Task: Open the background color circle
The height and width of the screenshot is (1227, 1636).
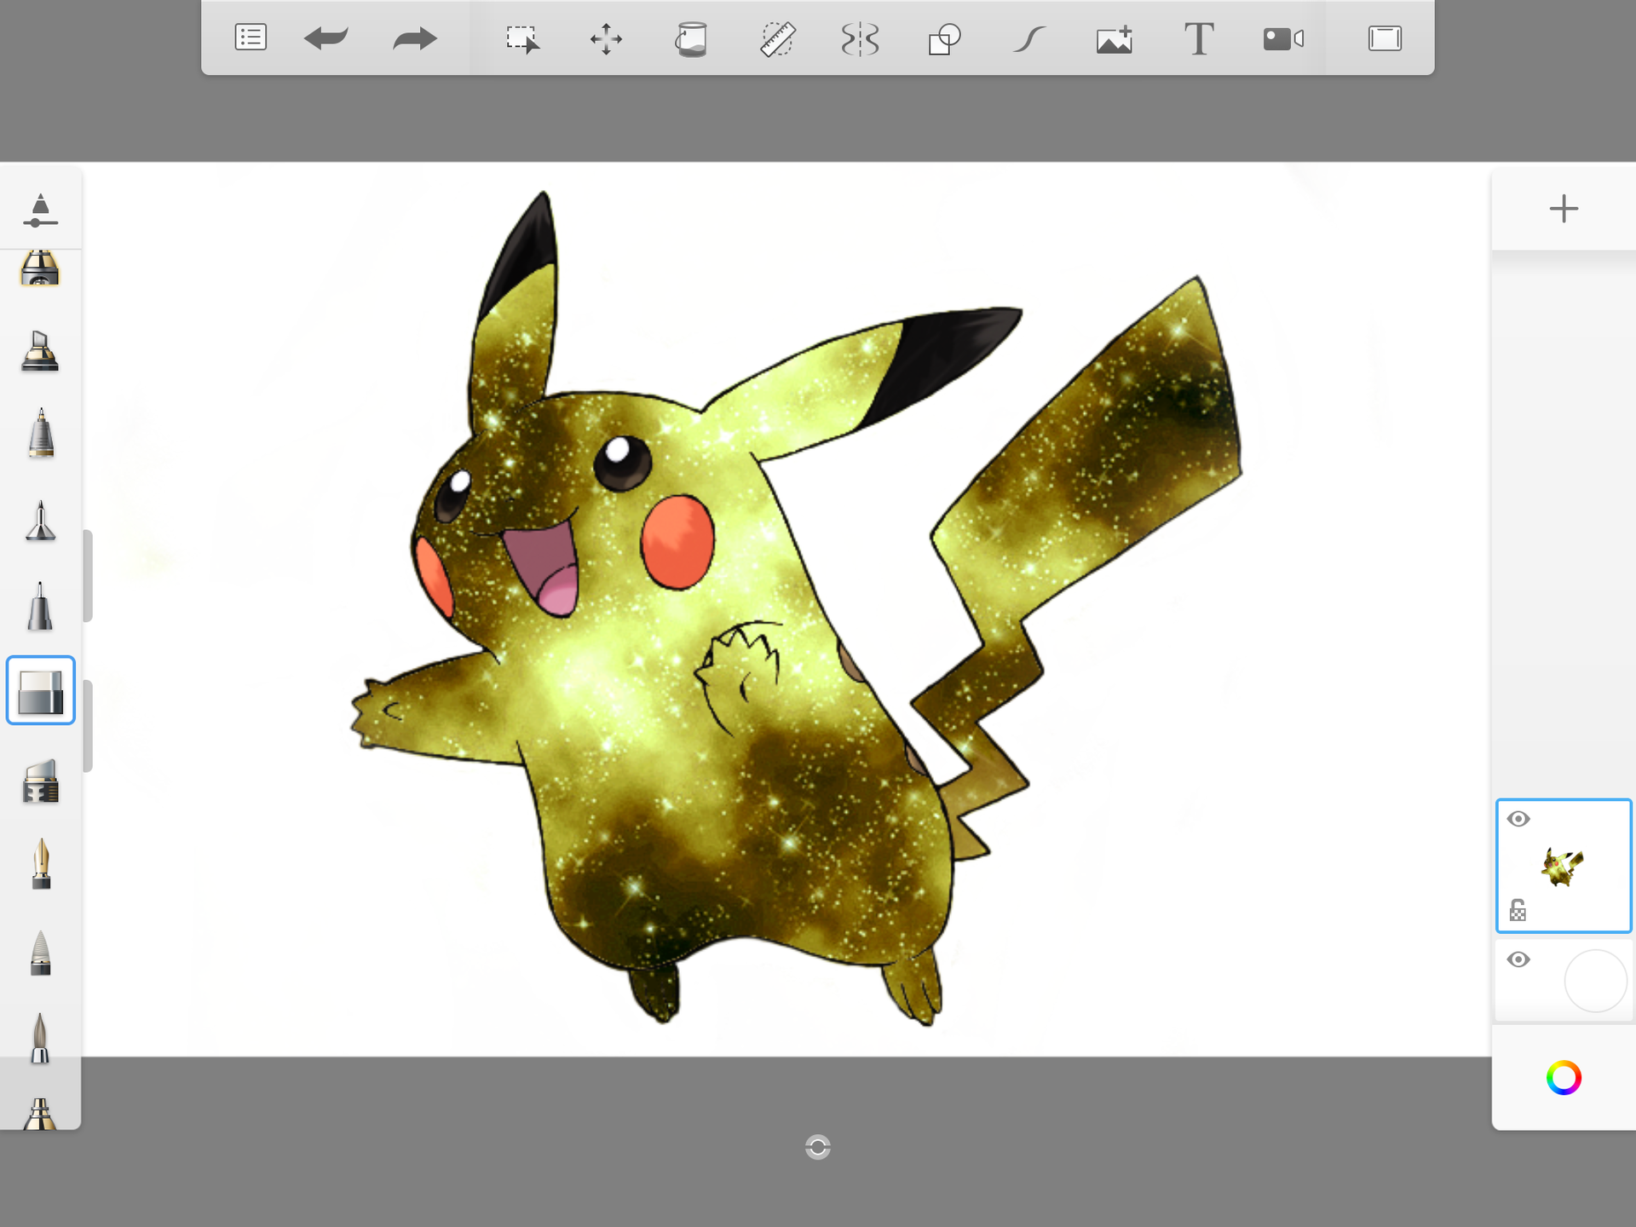Action: 1596,980
